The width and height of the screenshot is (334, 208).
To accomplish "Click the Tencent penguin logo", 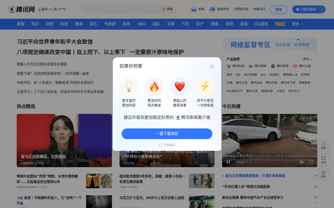I will click(21, 9).
